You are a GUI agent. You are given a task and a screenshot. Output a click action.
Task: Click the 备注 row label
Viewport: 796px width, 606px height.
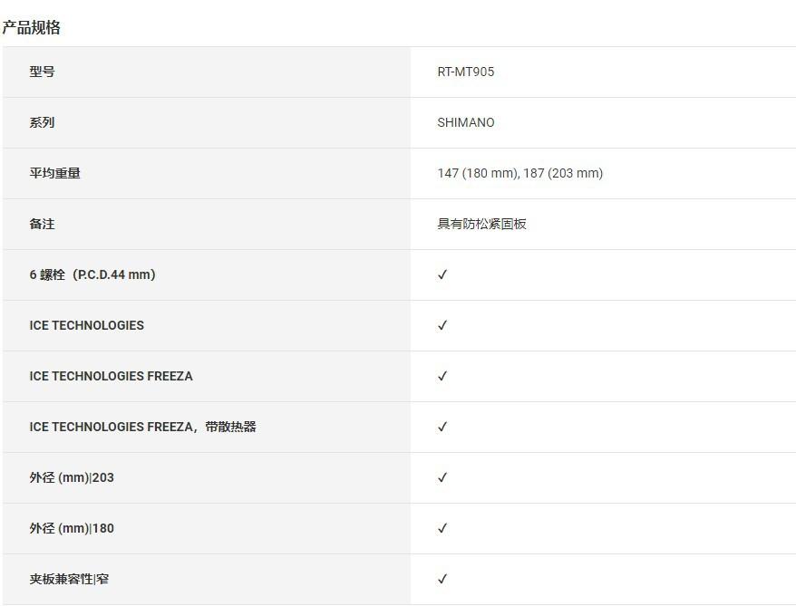42,224
